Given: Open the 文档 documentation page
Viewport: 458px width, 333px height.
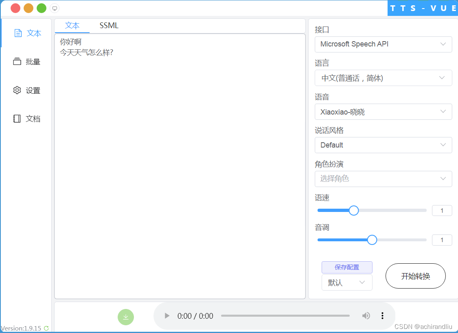Looking at the screenshot, I should [26, 119].
